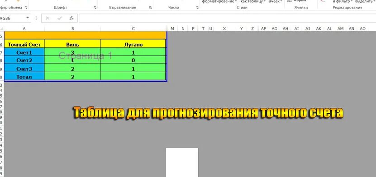Expand the Name Box dropdown arrow

pos(28,18)
